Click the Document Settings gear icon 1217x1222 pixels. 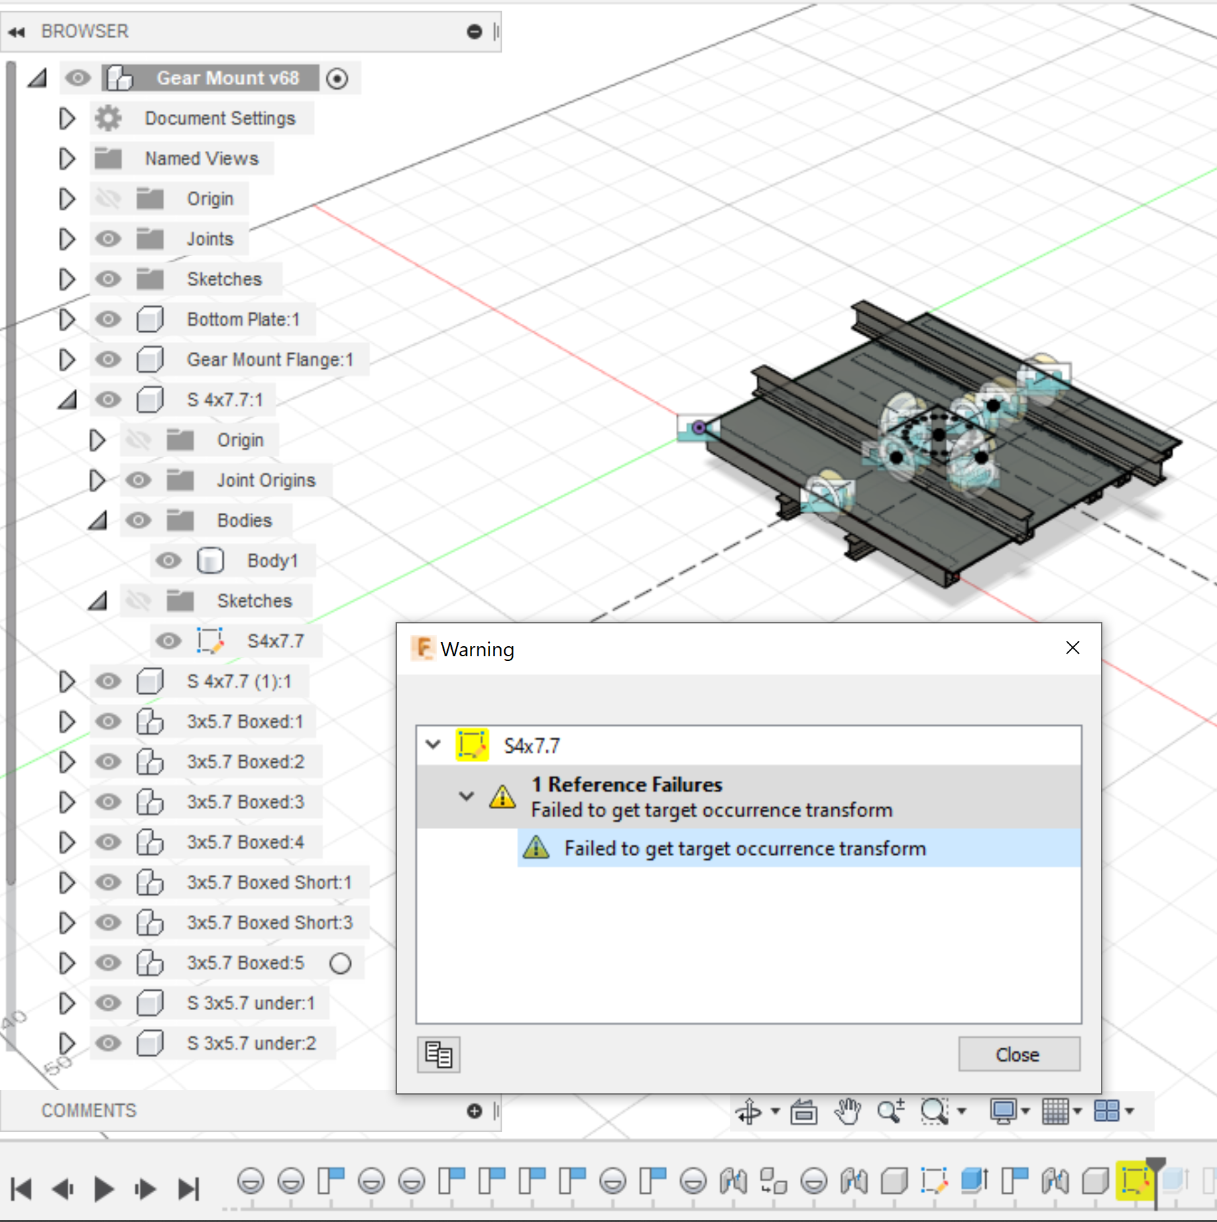108,118
